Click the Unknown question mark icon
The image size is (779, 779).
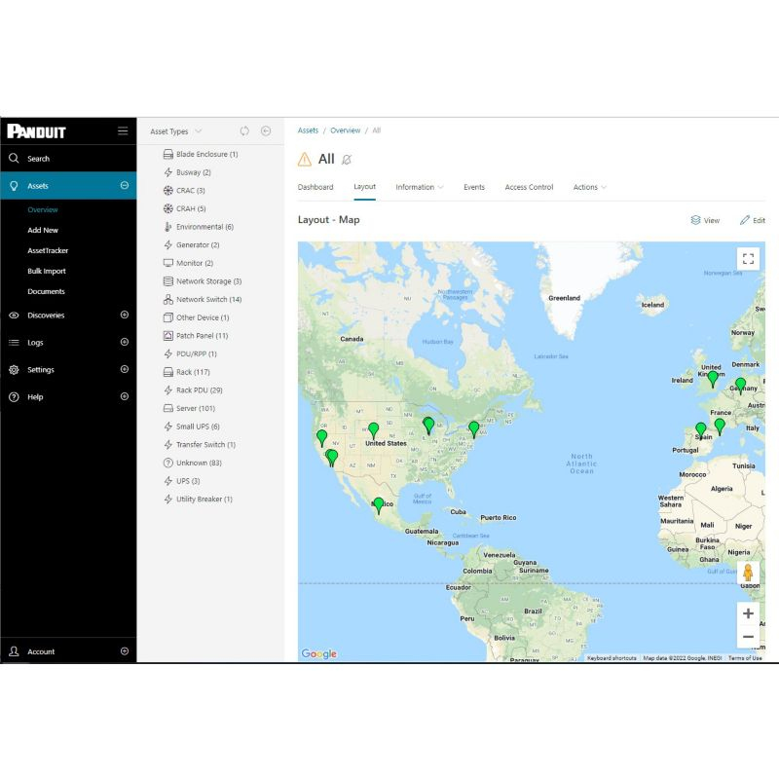(x=168, y=464)
